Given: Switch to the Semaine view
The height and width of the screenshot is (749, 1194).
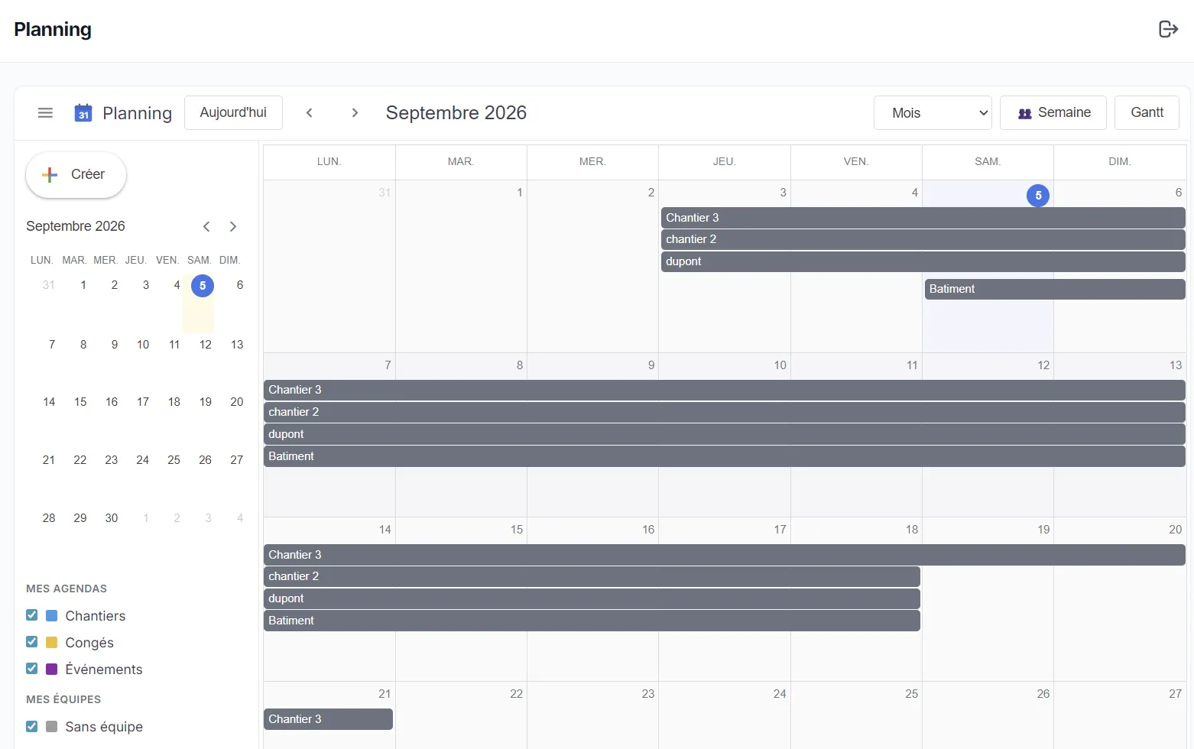Looking at the screenshot, I should (1053, 112).
